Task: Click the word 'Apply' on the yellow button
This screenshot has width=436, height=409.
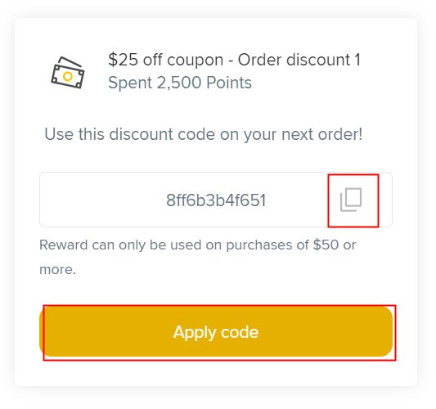Action: 195,333
